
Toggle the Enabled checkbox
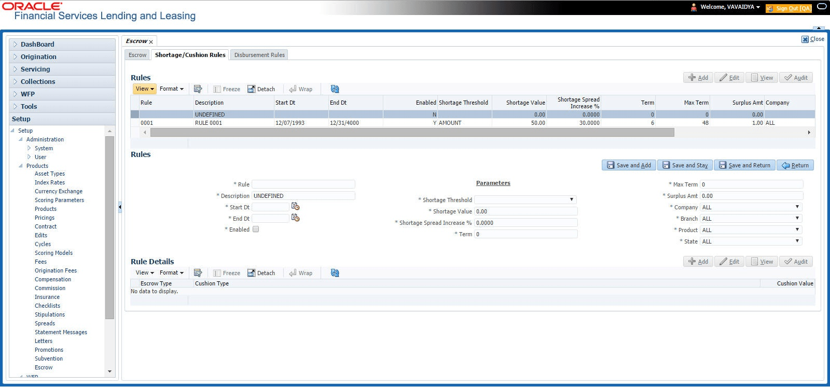[256, 230]
